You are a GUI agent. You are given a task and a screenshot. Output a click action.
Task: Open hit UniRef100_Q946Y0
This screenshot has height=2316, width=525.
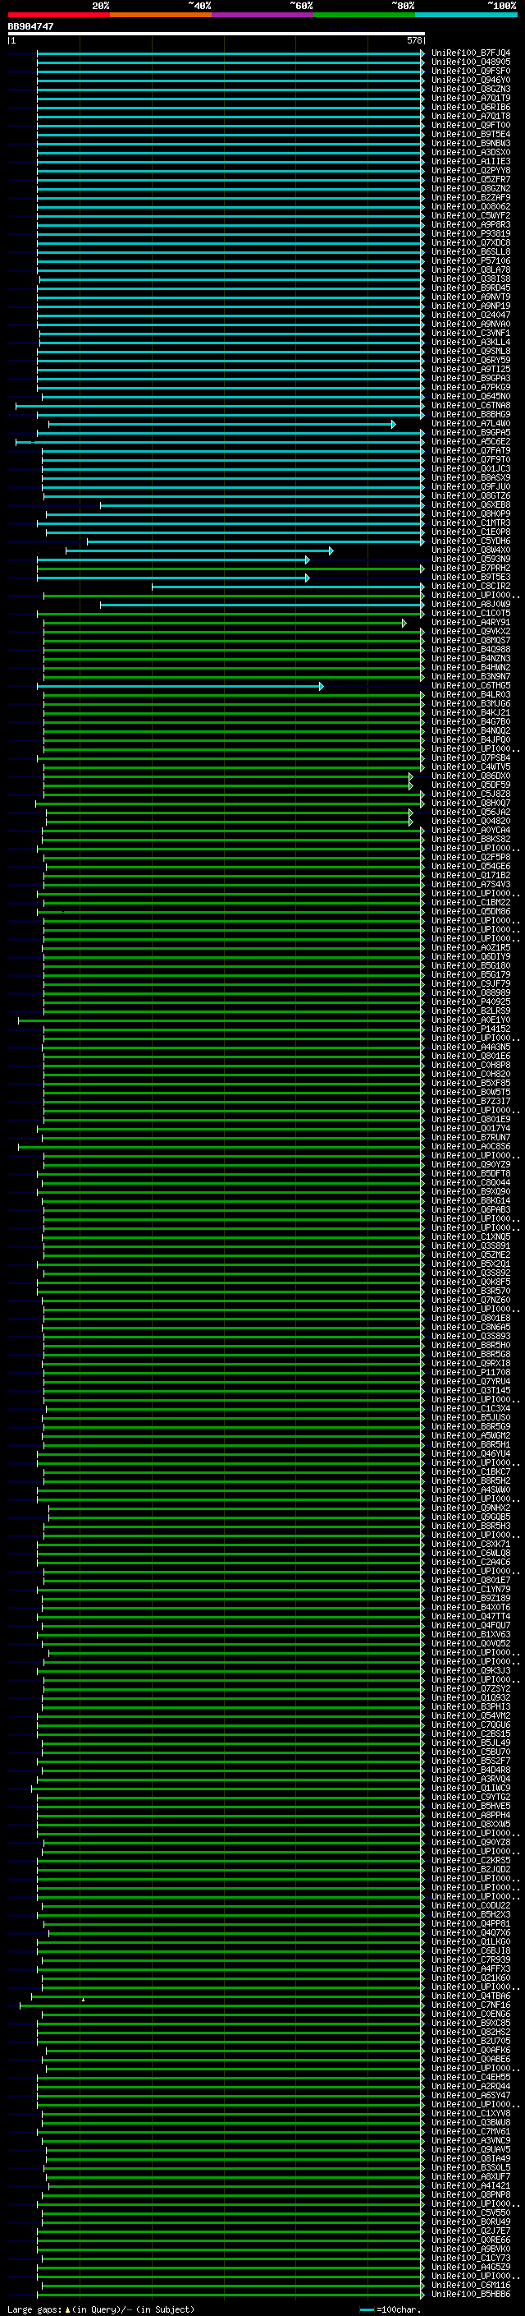(x=471, y=80)
